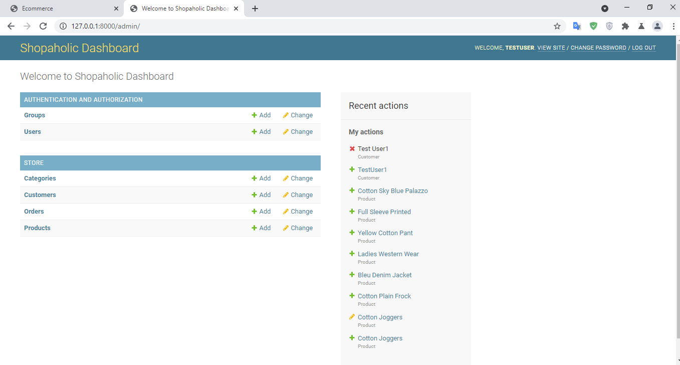This screenshot has height=365, width=680.
Task: Open the Groups model list
Action: coord(35,115)
